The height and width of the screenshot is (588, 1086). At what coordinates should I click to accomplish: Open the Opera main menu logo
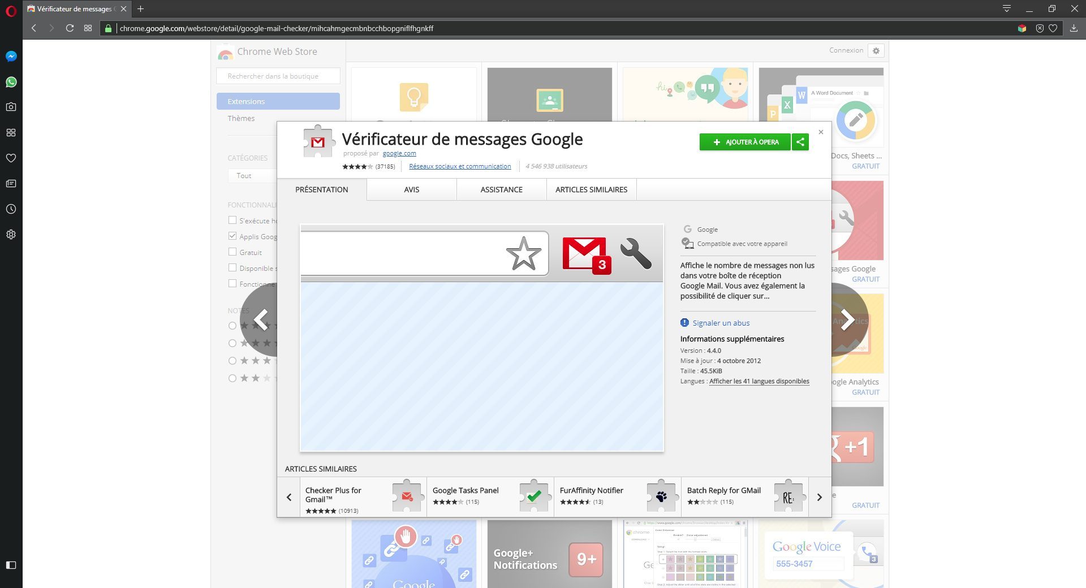click(x=11, y=10)
